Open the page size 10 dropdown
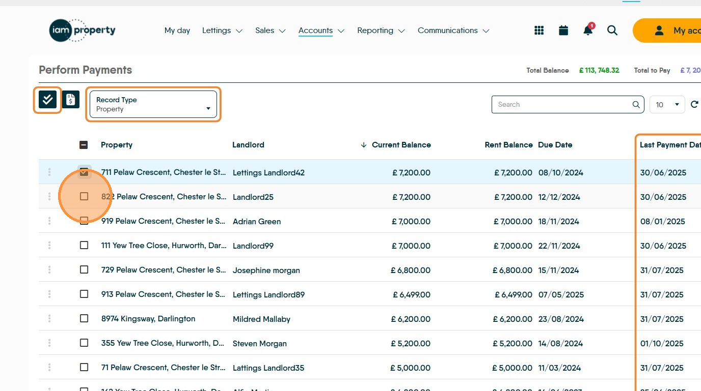Viewport: 701px width, 391px height. click(x=667, y=105)
